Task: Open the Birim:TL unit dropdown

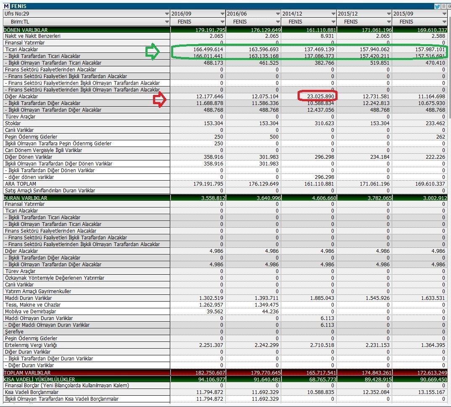Action: point(167,22)
